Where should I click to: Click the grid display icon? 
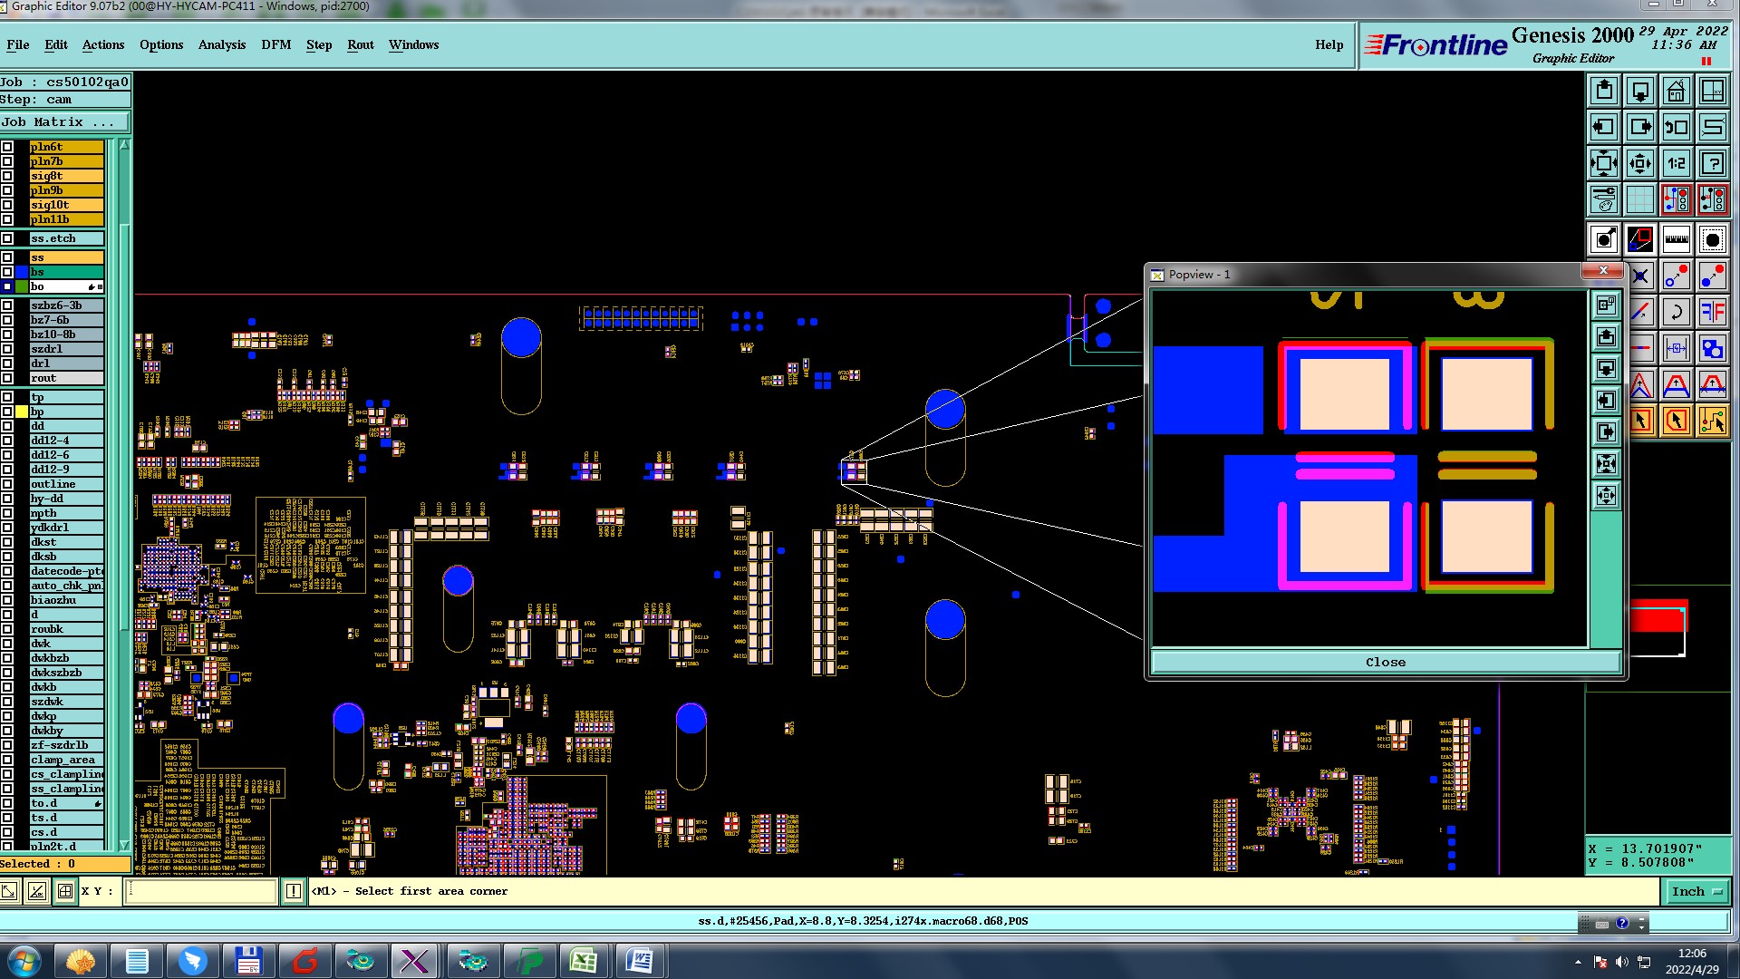click(x=1639, y=199)
